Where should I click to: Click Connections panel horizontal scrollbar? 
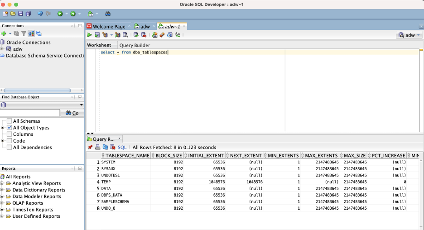tap(37, 90)
